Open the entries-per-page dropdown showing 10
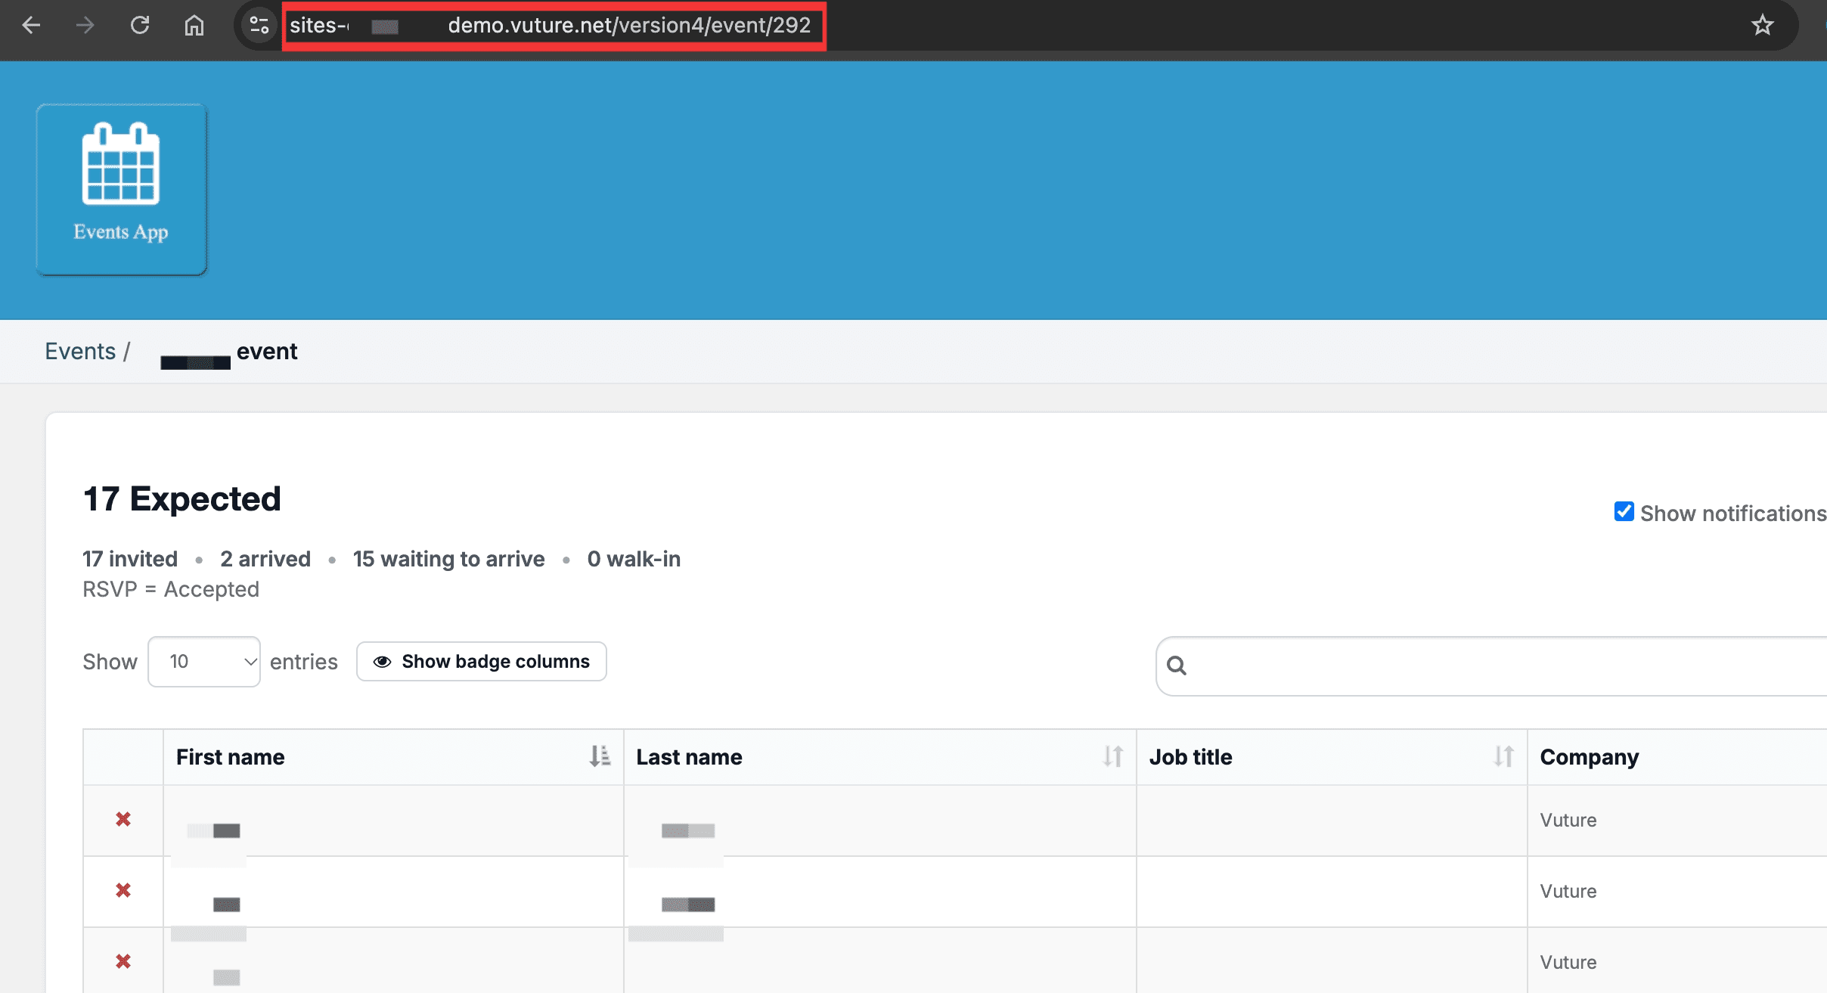 click(x=204, y=662)
